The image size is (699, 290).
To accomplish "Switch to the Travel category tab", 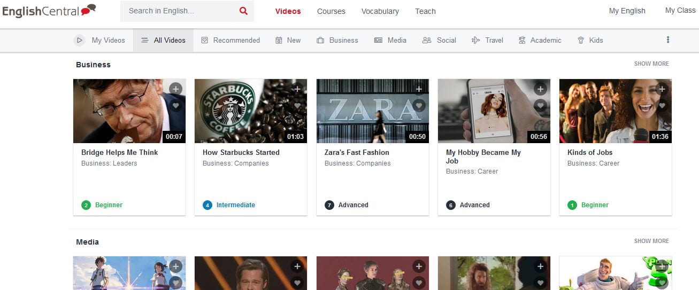I will (x=487, y=40).
